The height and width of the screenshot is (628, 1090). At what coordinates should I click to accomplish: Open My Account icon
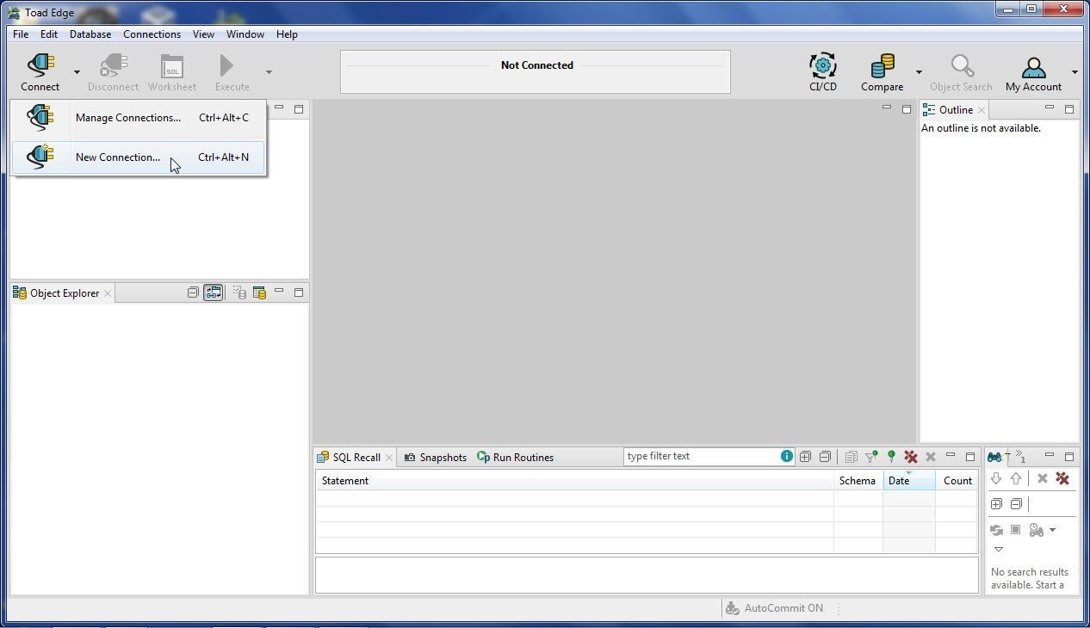coord(1033,67)
